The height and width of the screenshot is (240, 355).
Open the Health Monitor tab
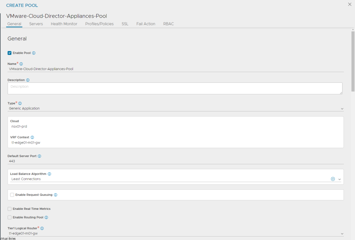(64, 24)
